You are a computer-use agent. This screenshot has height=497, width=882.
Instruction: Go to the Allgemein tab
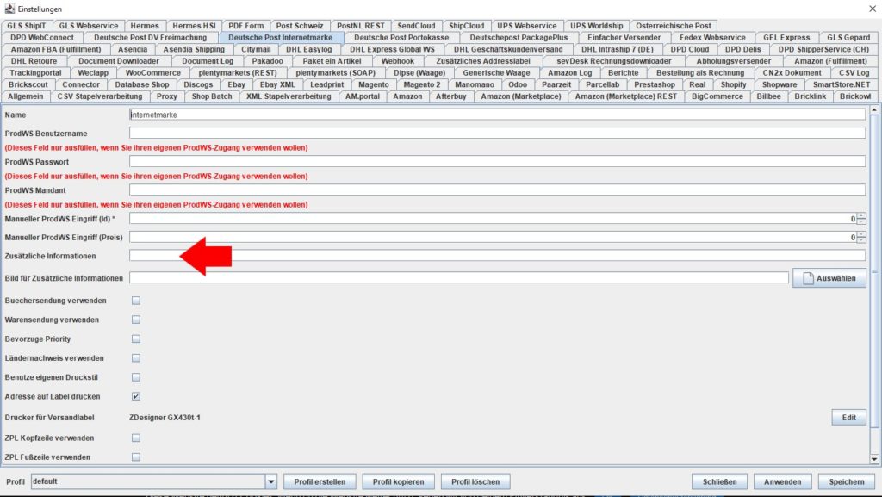25,96
